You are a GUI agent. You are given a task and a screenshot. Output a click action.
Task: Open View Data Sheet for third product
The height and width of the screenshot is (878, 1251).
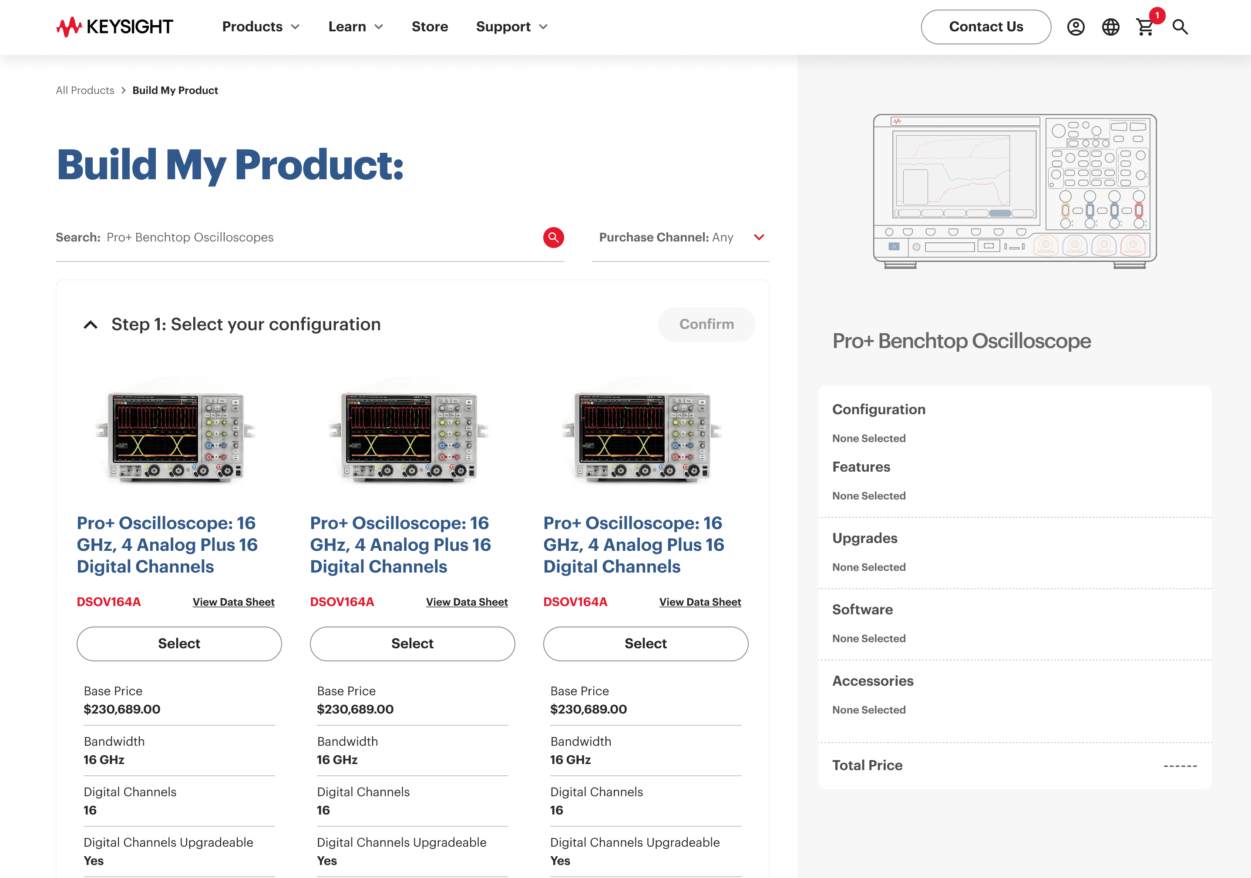[700, 602]
